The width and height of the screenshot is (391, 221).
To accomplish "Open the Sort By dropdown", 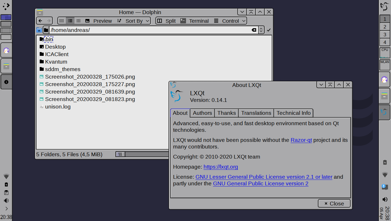I will click(133, 21).
